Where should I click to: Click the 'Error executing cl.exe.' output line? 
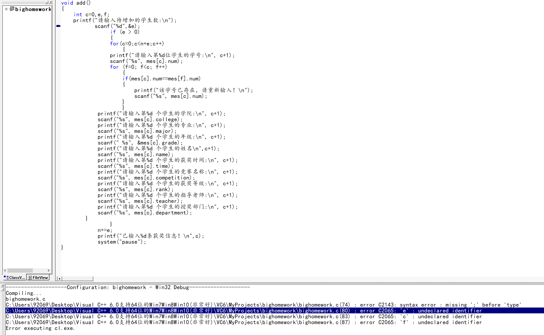pyautogui.click(x=40, y=328)
